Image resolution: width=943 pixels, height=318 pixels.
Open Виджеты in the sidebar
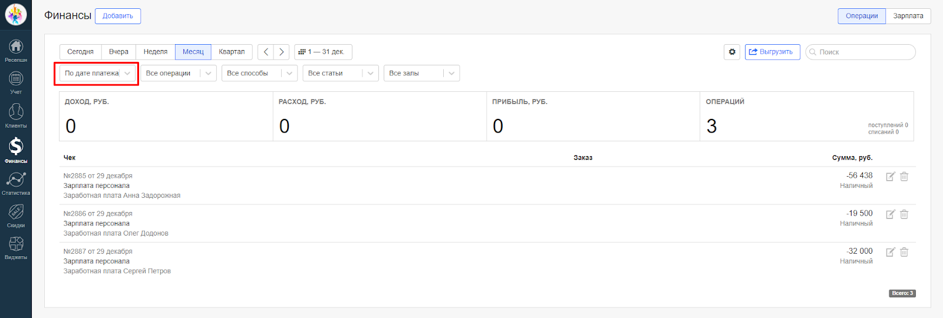[16, 247]
